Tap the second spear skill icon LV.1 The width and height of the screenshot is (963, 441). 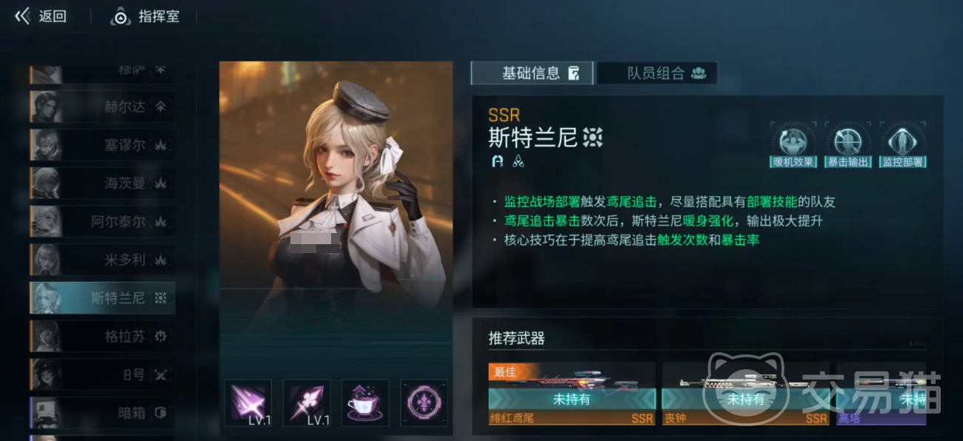coord(307,403)
